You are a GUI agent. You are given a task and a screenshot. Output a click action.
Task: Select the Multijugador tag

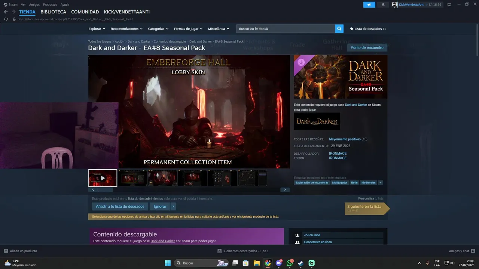coord(340,183)
